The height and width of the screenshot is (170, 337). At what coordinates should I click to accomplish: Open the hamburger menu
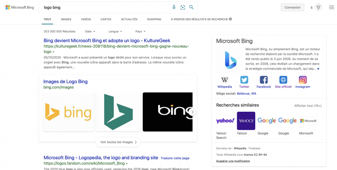click(x=332, y=7)
